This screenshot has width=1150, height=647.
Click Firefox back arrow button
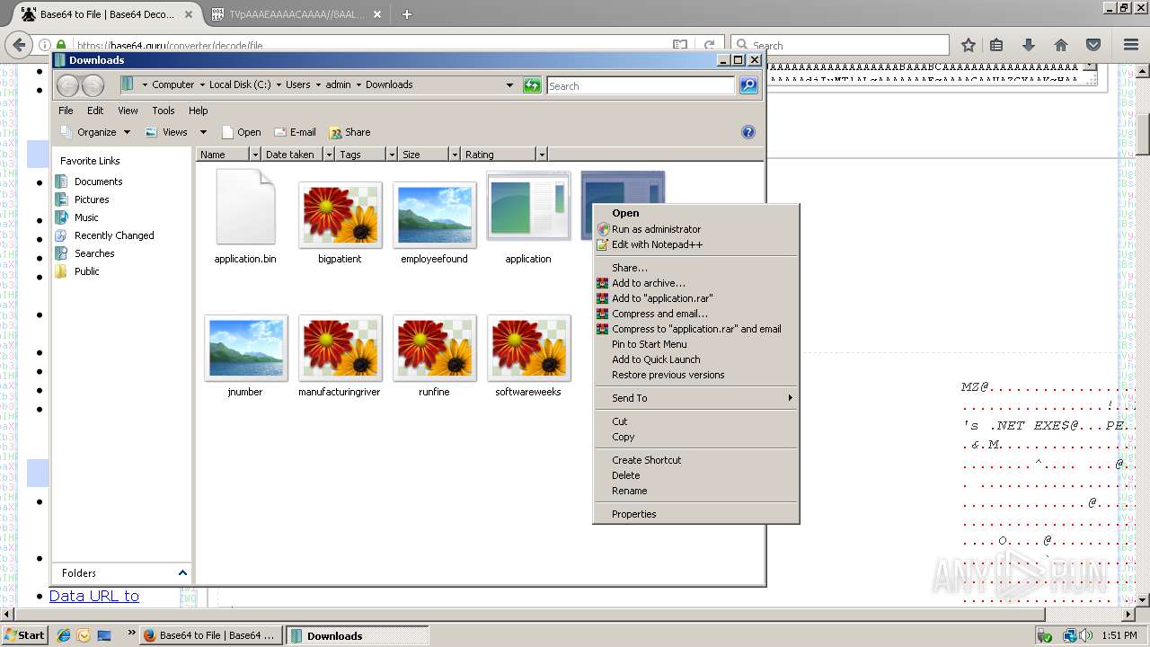(x=19, y=45)
